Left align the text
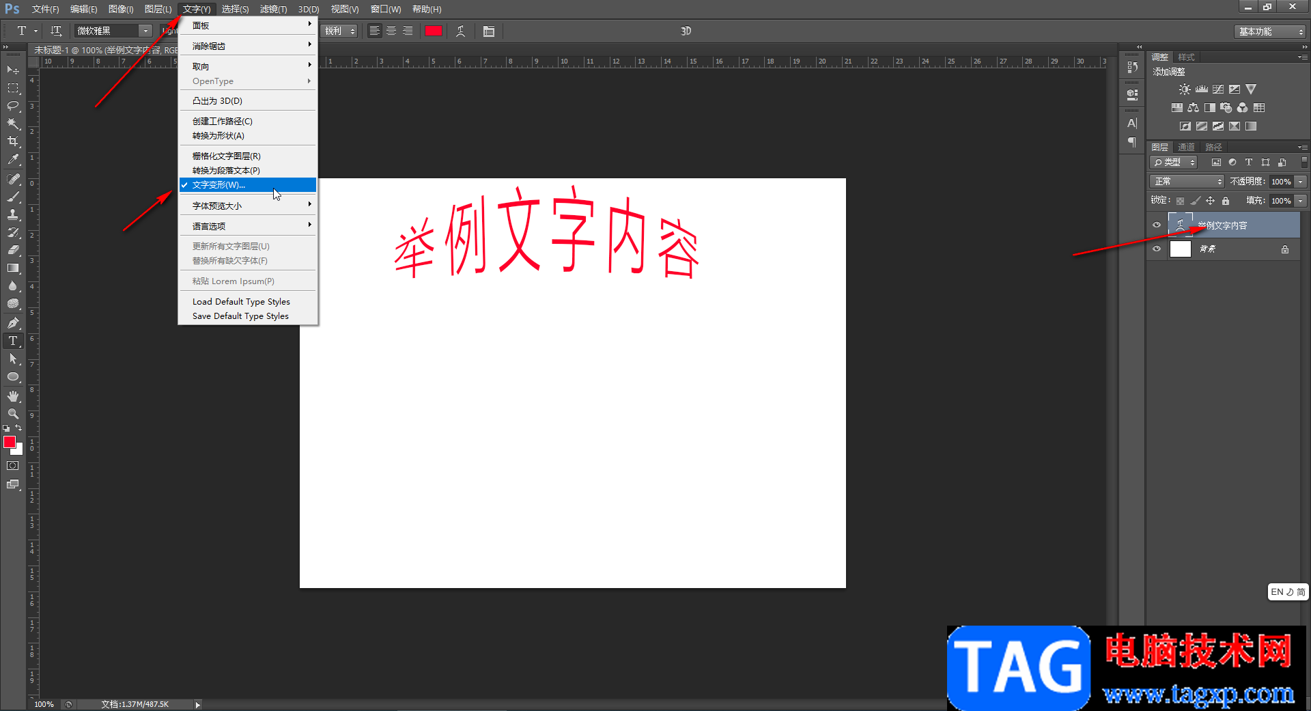 375,31
